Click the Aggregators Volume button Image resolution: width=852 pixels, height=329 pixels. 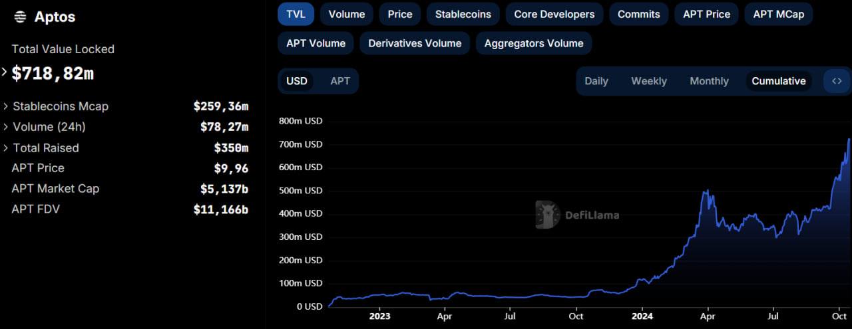pos(533,43)
